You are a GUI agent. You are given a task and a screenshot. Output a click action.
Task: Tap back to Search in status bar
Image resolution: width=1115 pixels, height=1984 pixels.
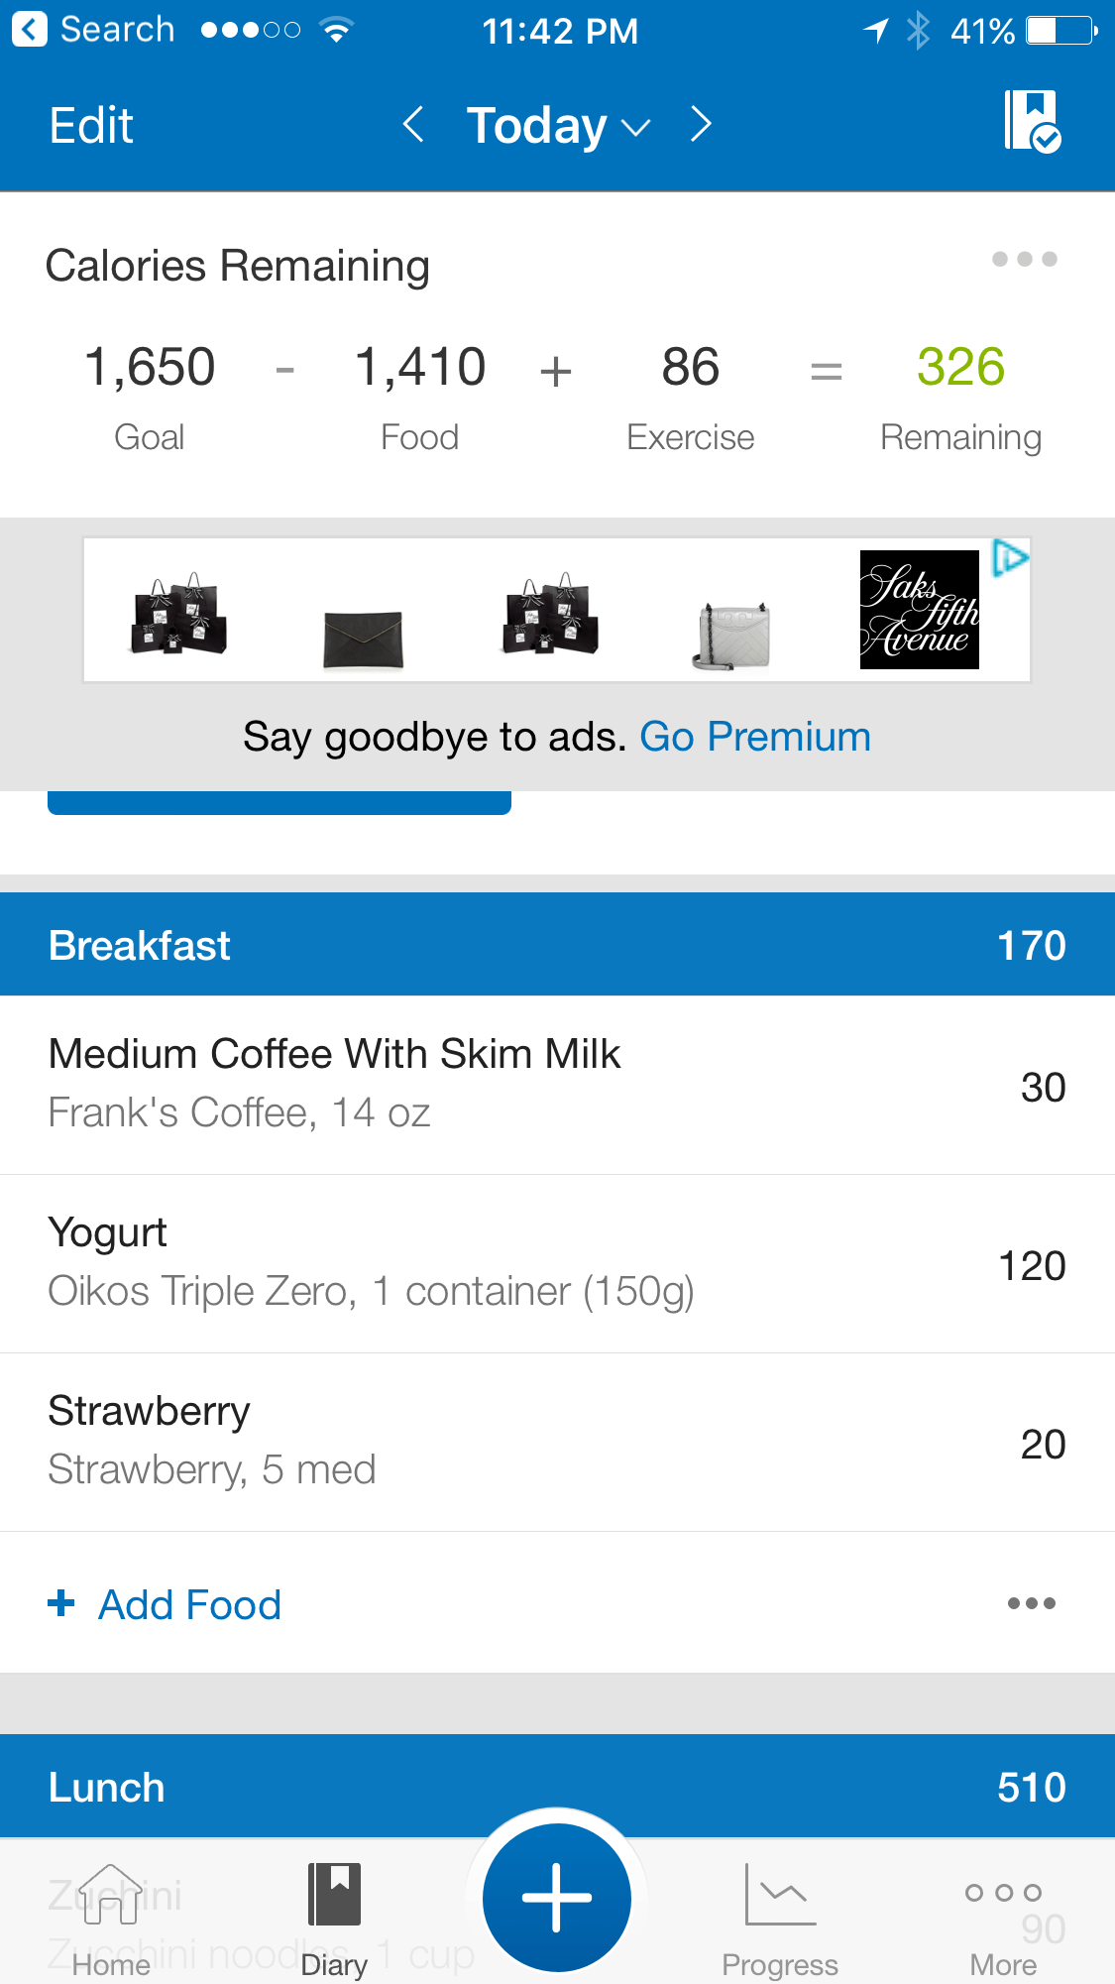click(94, 30)
